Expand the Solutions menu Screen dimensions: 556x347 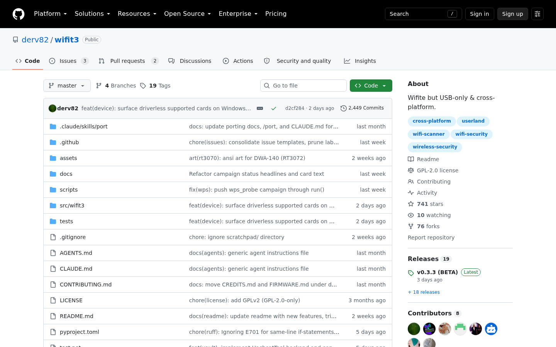92,14
